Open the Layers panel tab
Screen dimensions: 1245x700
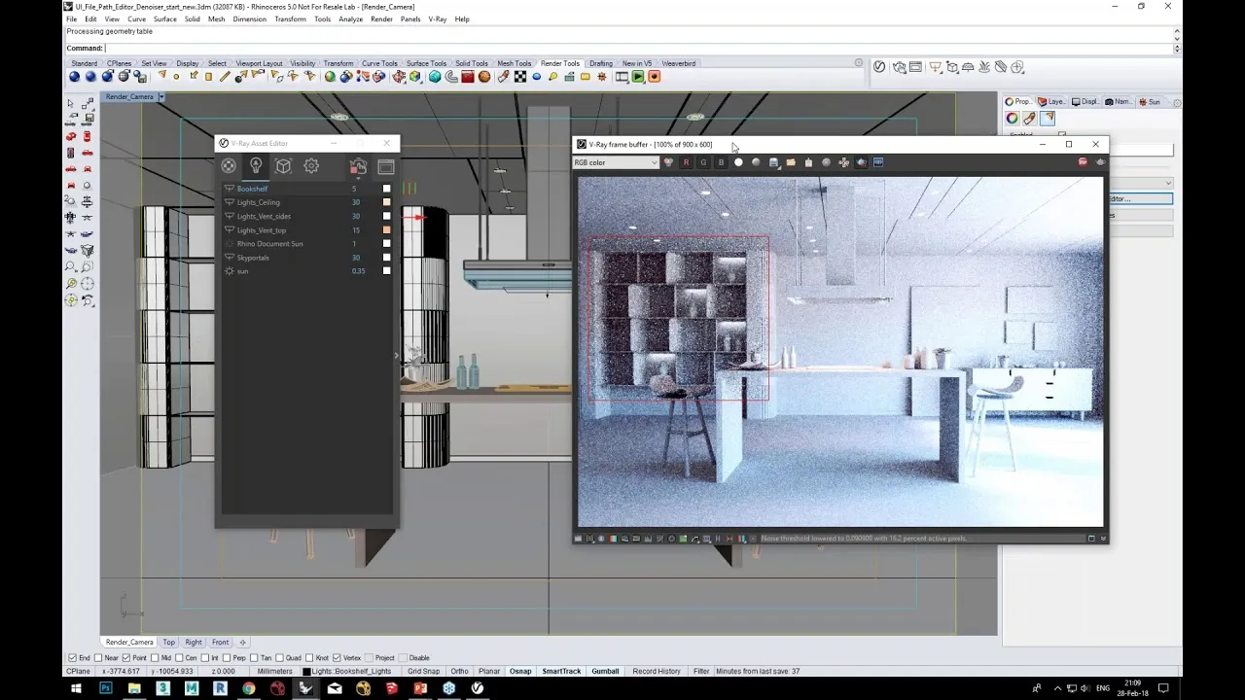[x=1051, y=102]
